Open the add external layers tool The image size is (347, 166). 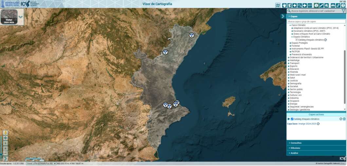[326, 5]
